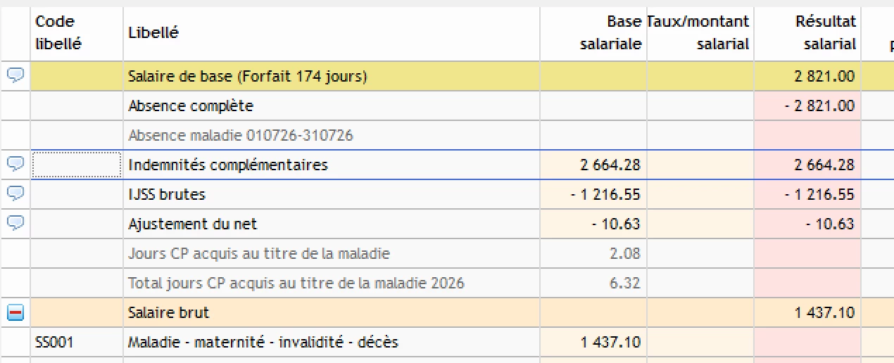Select the Salaire brut result 1 437.10
Screen dimensions: 894x363
807,313
